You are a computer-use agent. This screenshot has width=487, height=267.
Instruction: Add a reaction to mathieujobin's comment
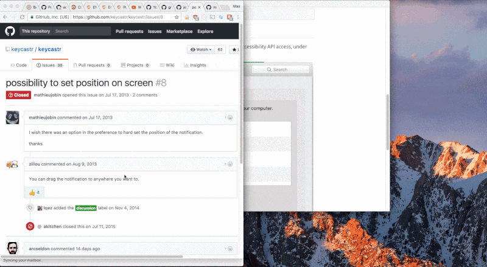pyautogui.click(x=229, y=117)
